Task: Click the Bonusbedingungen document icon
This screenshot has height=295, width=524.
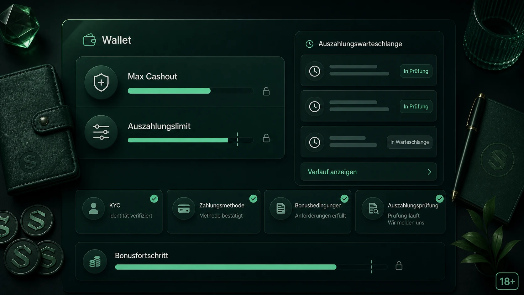Action: (281, 208)
